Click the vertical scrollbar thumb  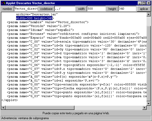(149, 64)
